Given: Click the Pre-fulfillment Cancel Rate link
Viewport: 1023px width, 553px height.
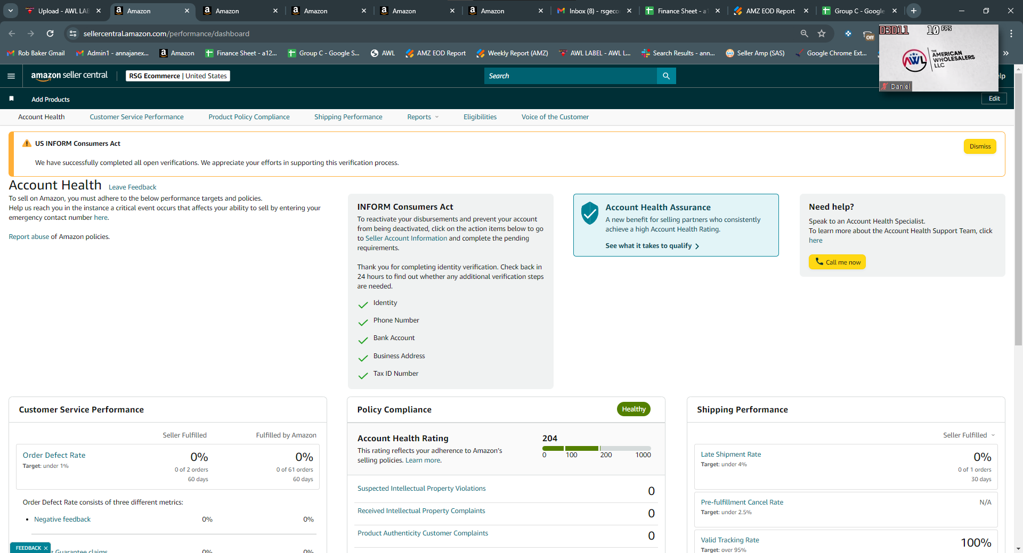Looking at the screenshot, I should [x=742, y=502].
